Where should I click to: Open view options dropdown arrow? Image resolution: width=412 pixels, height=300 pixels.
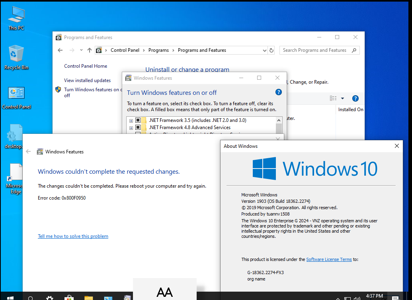[342, 98]
